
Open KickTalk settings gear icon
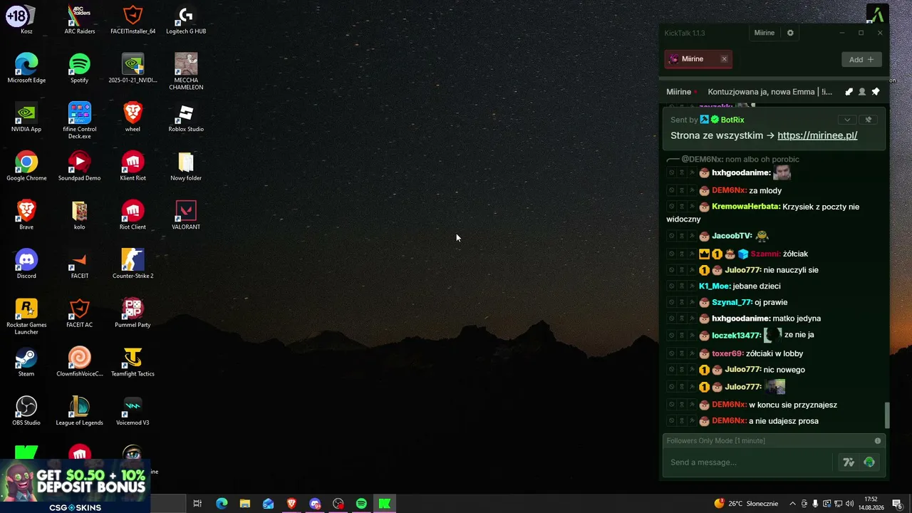point(790,33)
